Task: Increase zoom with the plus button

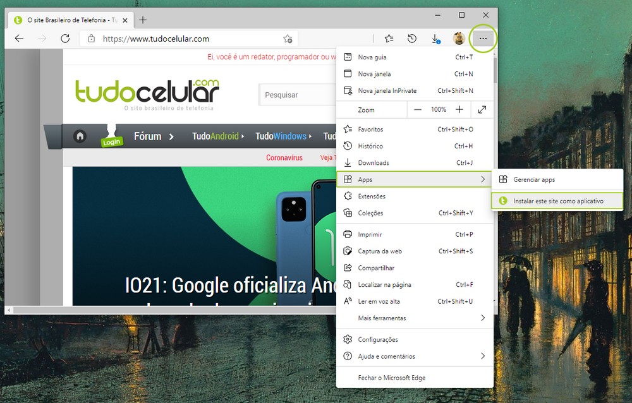Action: [459, 110]
